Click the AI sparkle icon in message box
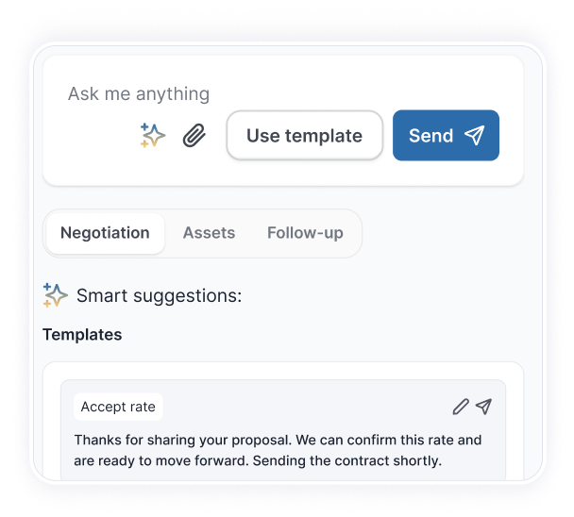 click(x=152, y=136)
